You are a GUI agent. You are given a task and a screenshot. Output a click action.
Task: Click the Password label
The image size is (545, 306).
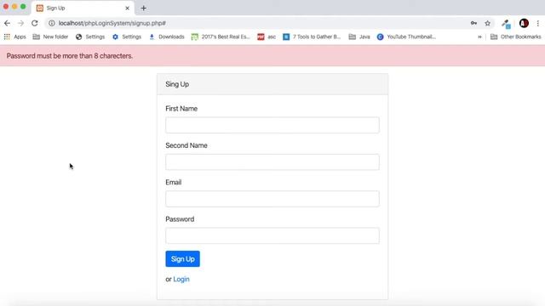pos(180,219)
